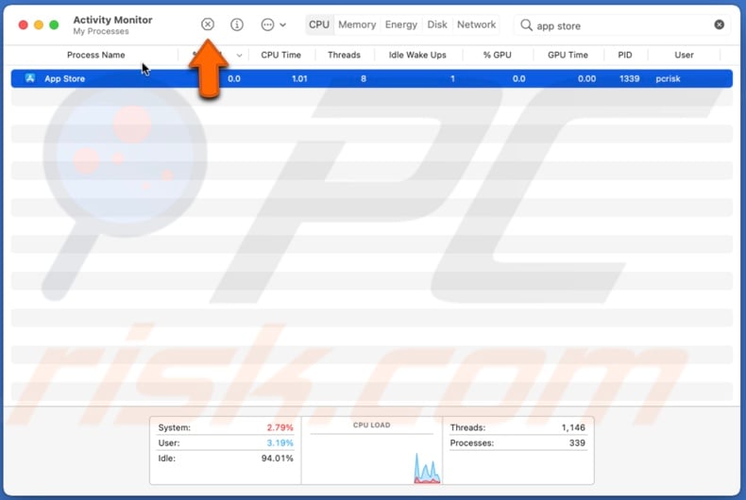Sort by GPU Time column header

568,55
